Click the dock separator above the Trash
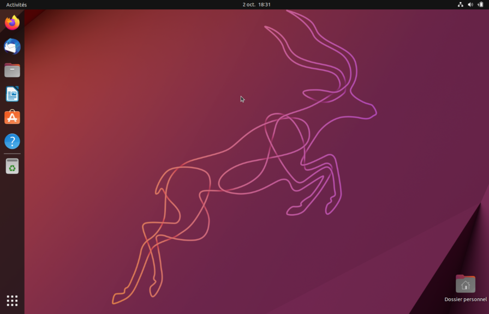Image resolution: width=489 pixels, height=314 pixels. click(12, 154)
